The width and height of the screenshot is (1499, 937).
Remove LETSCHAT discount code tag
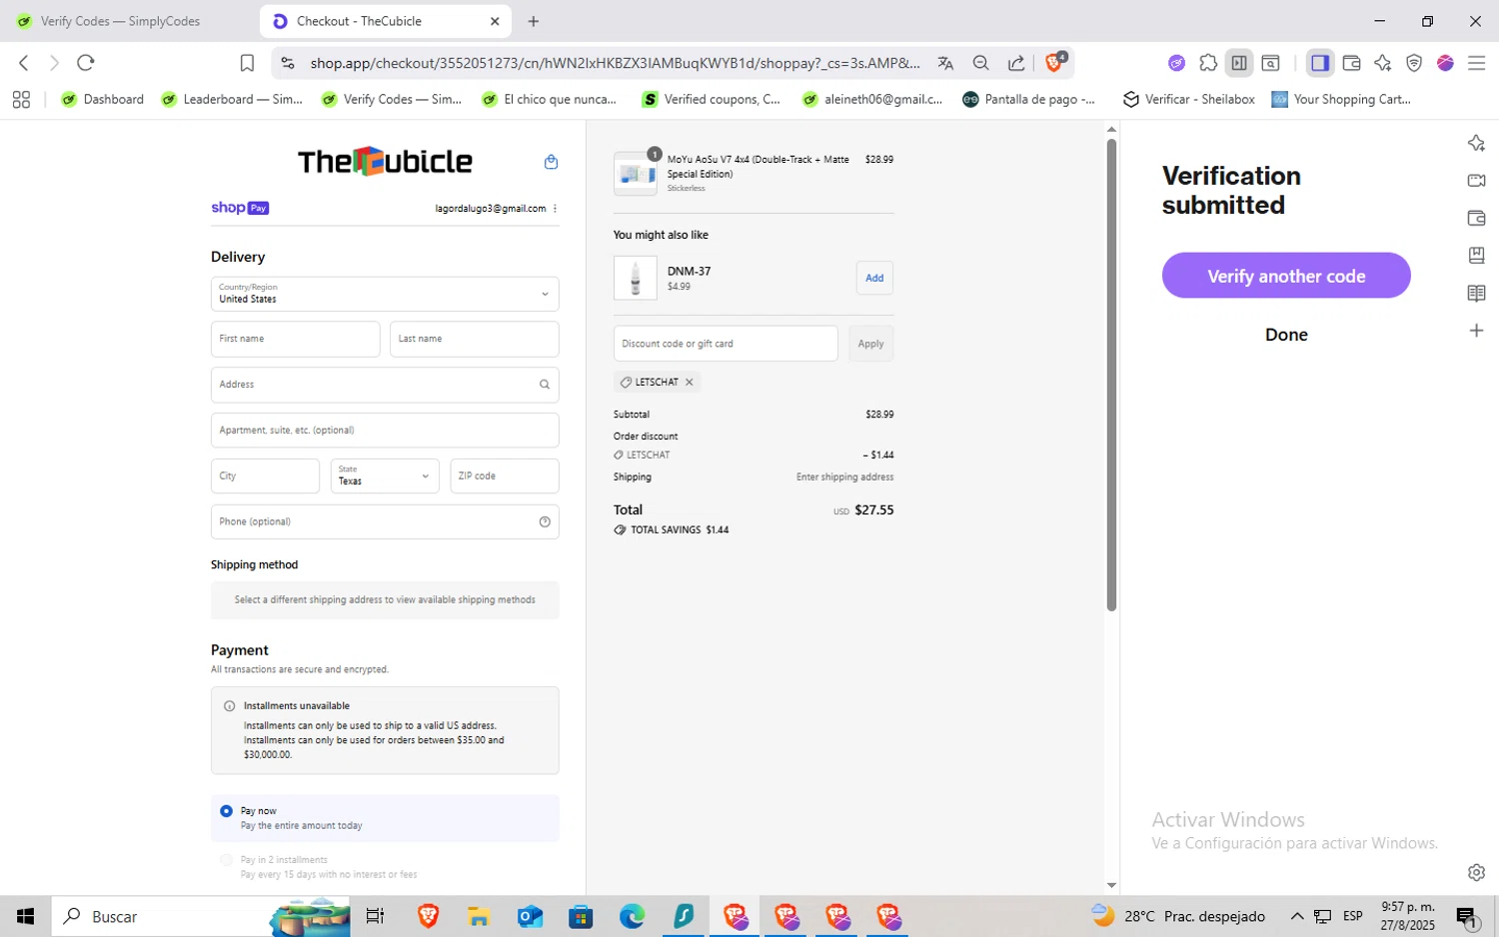click(x=689, y=382)
